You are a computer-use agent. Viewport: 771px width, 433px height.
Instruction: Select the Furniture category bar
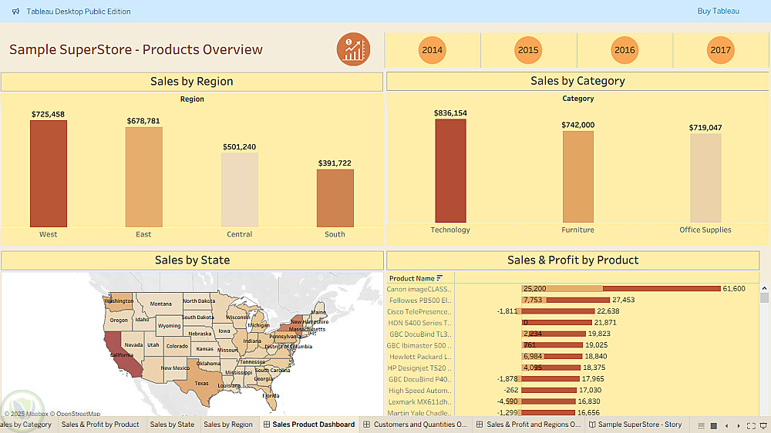coord(577,176)
